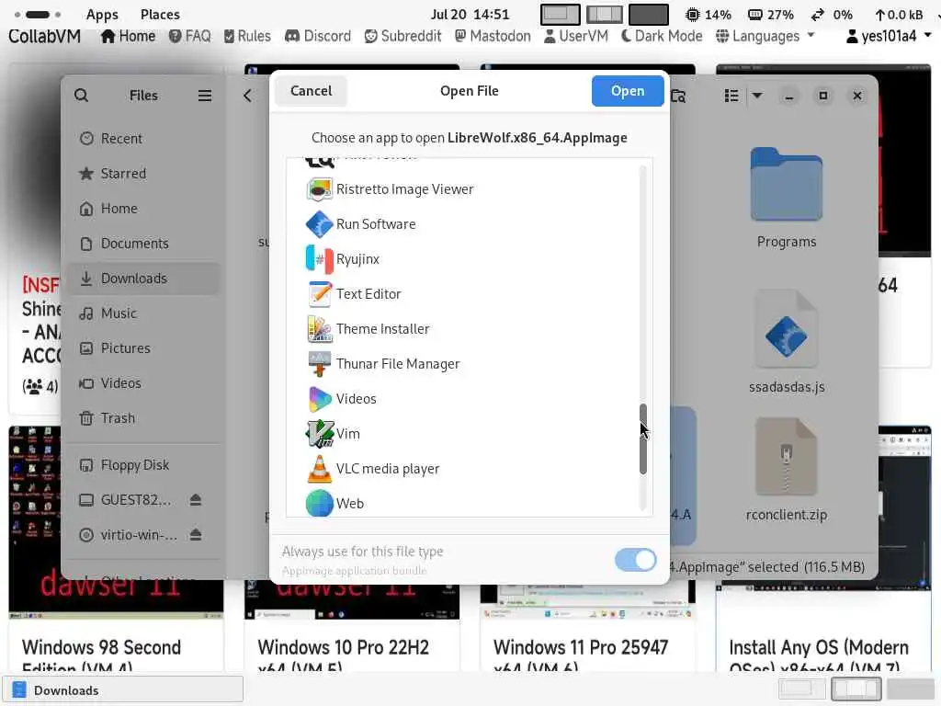Open Documents in Files sidebar
Screen dimensions: 941x706
(x=142, y=243)
